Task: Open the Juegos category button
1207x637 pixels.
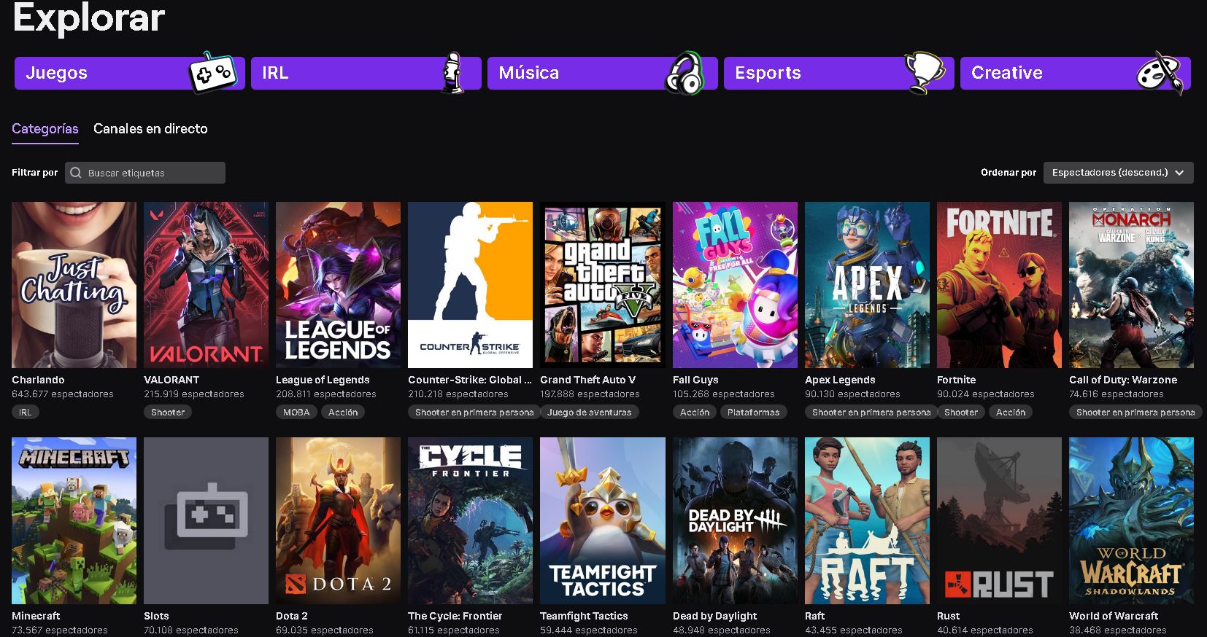Action: 129,73
